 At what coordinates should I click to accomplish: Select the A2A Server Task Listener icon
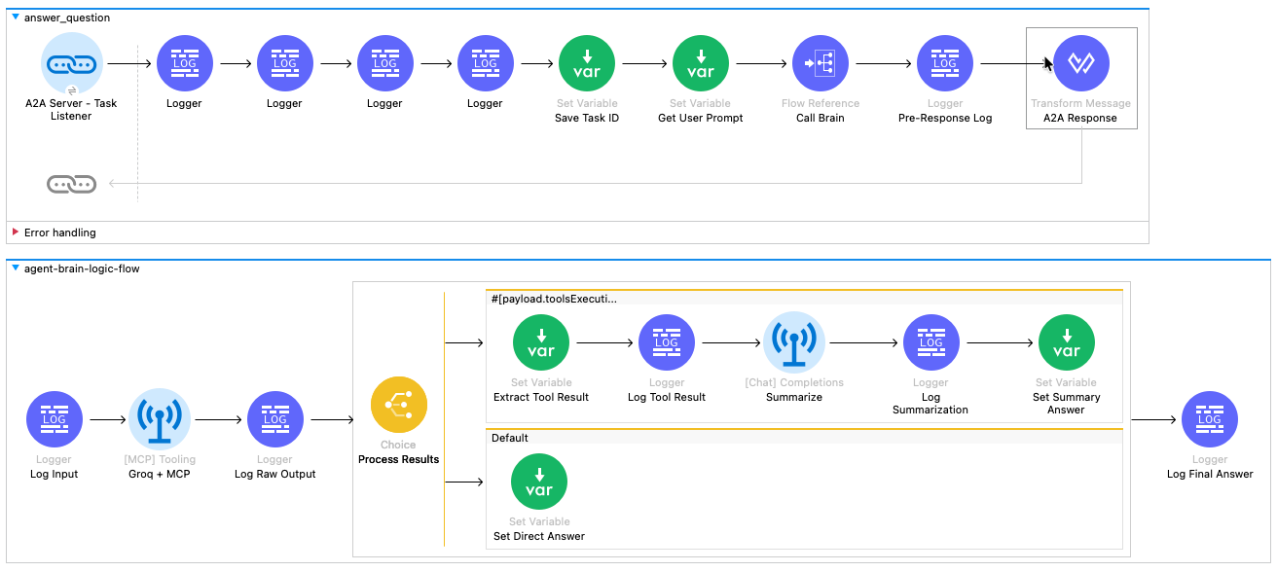(71, 61)
